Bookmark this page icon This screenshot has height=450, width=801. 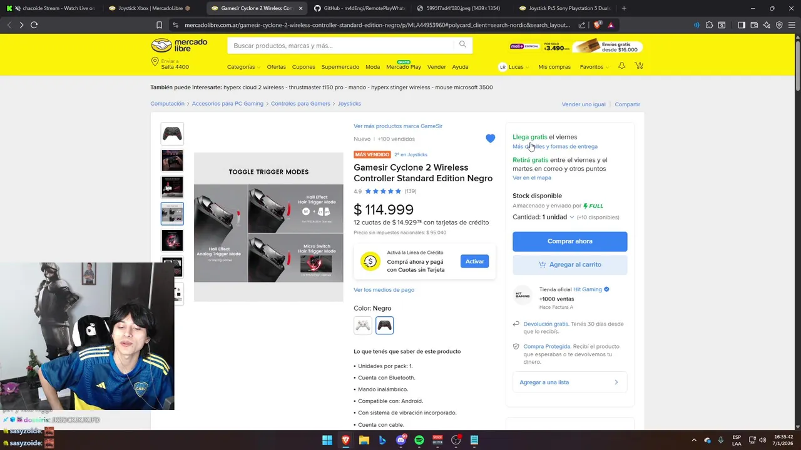click(159, 25)
